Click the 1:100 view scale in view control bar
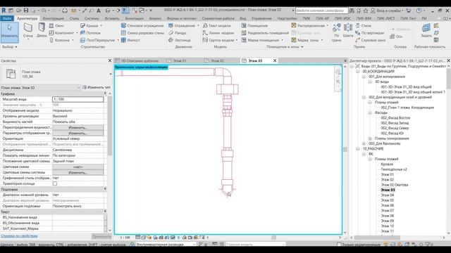This screenshot has height=253, width=451. [125, 238]
